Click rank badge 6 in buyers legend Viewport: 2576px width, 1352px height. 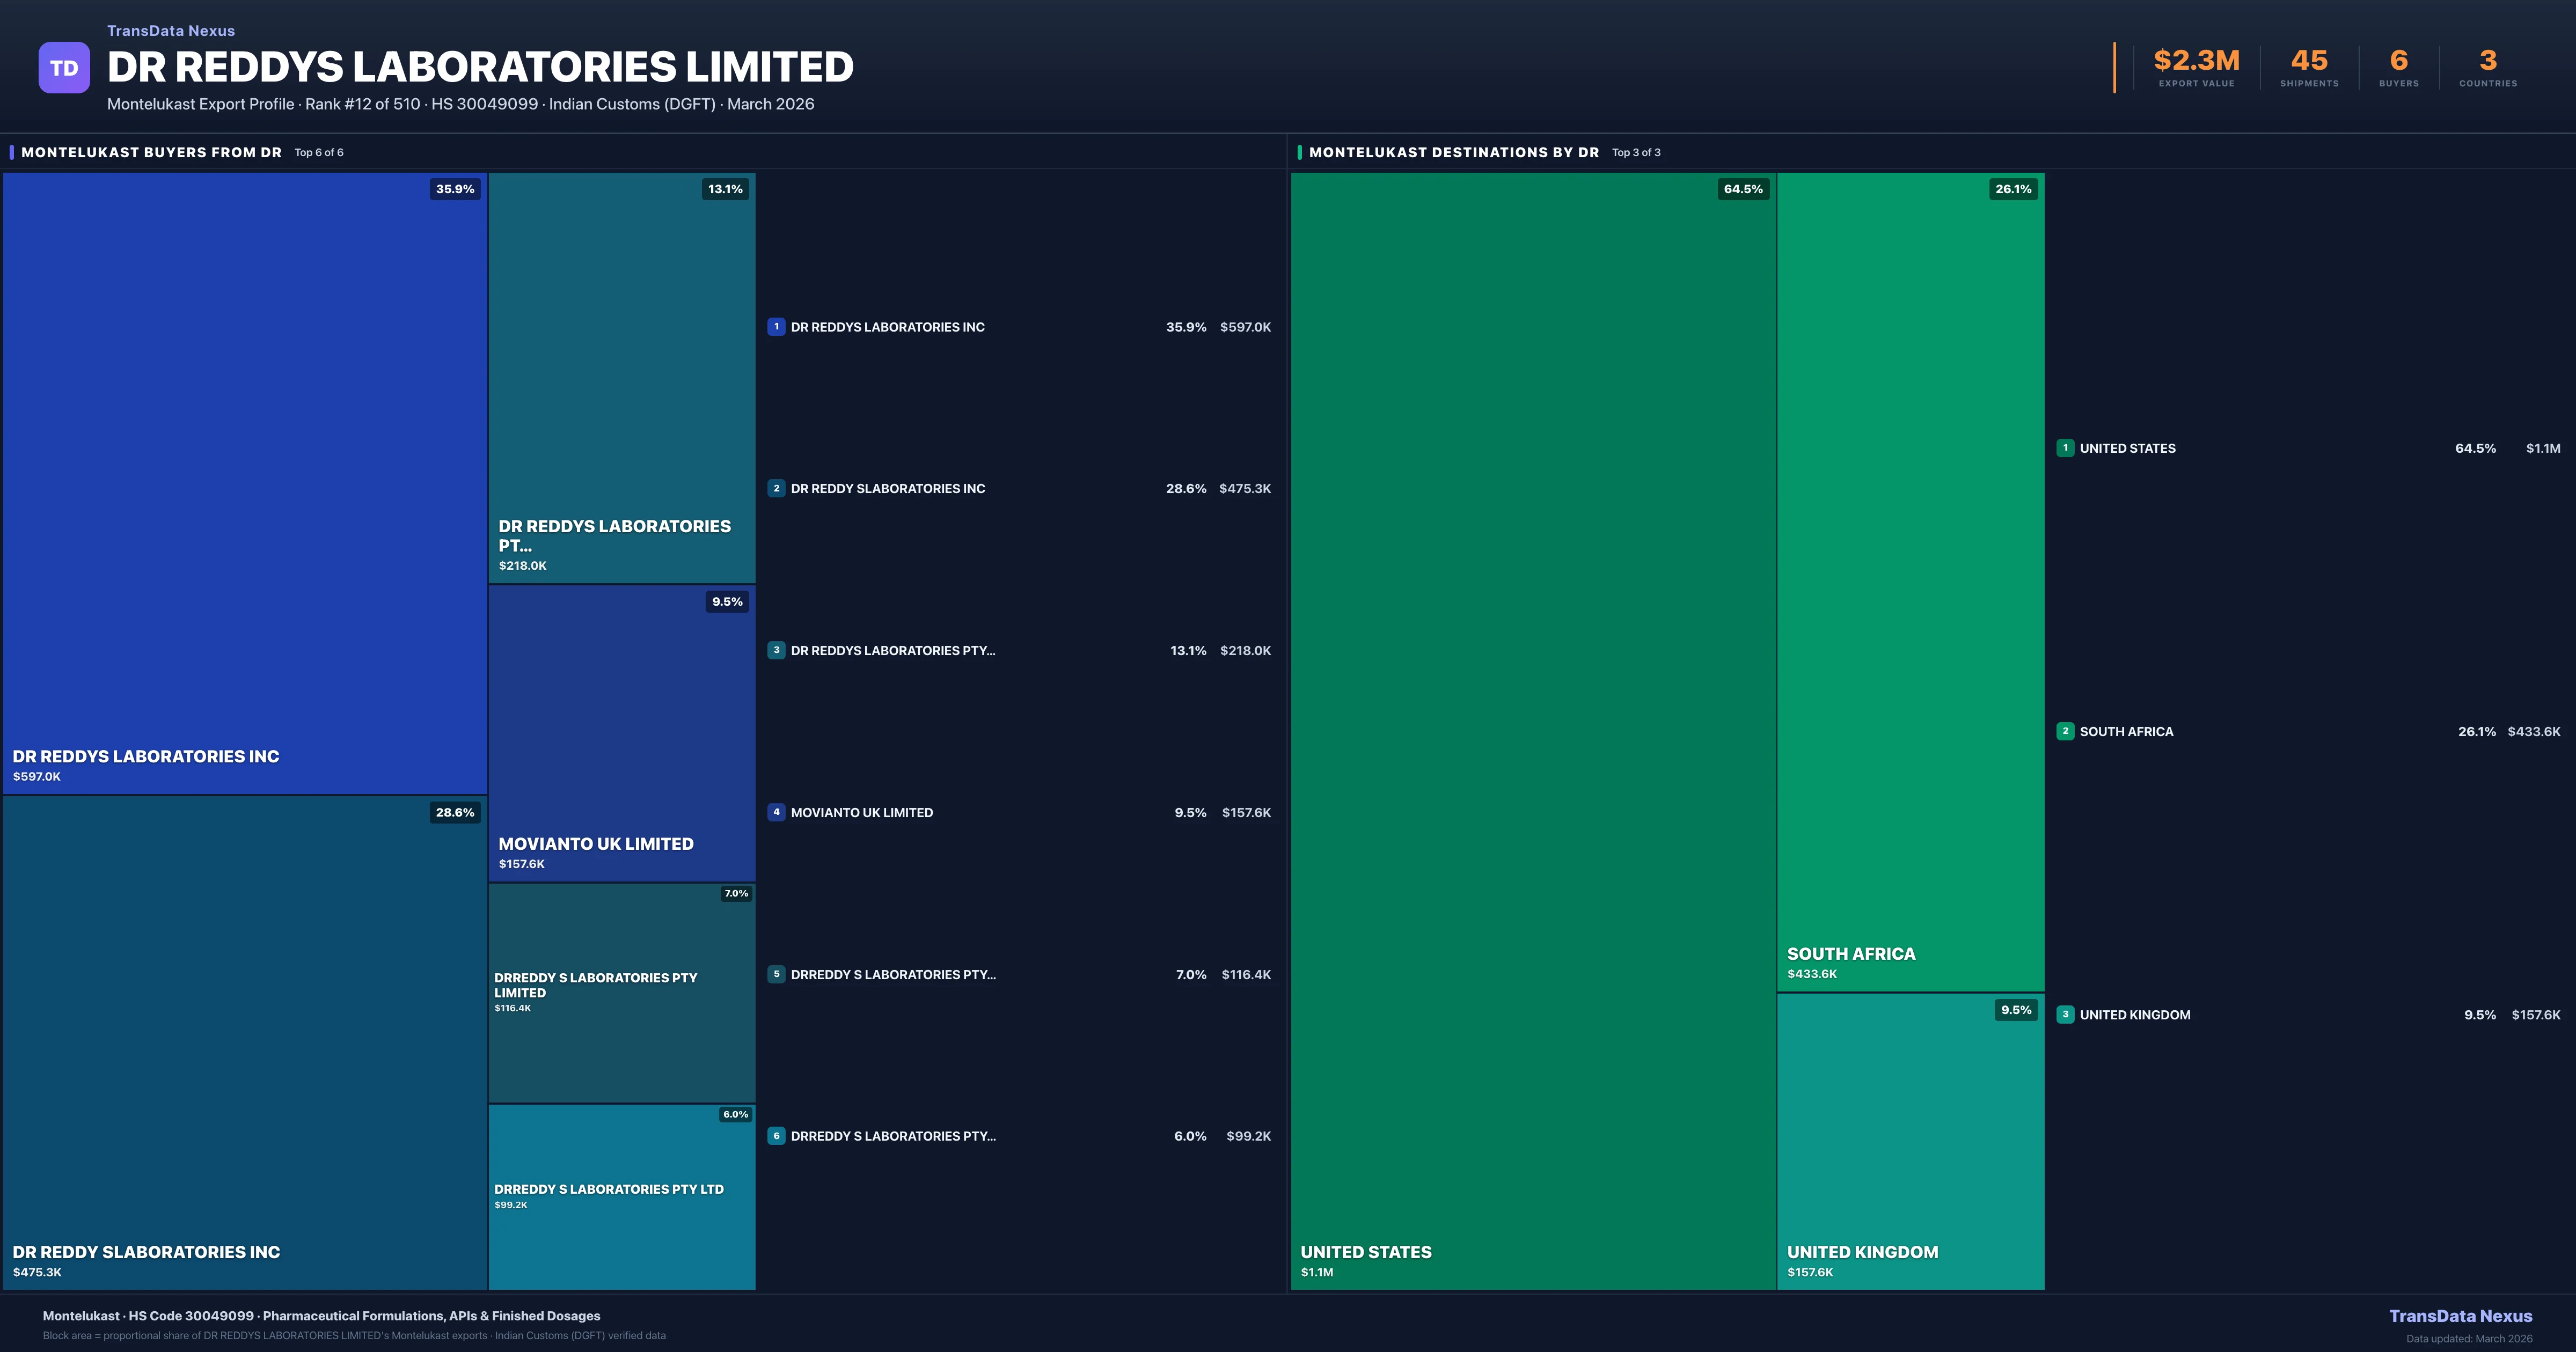pos(776,1136)
